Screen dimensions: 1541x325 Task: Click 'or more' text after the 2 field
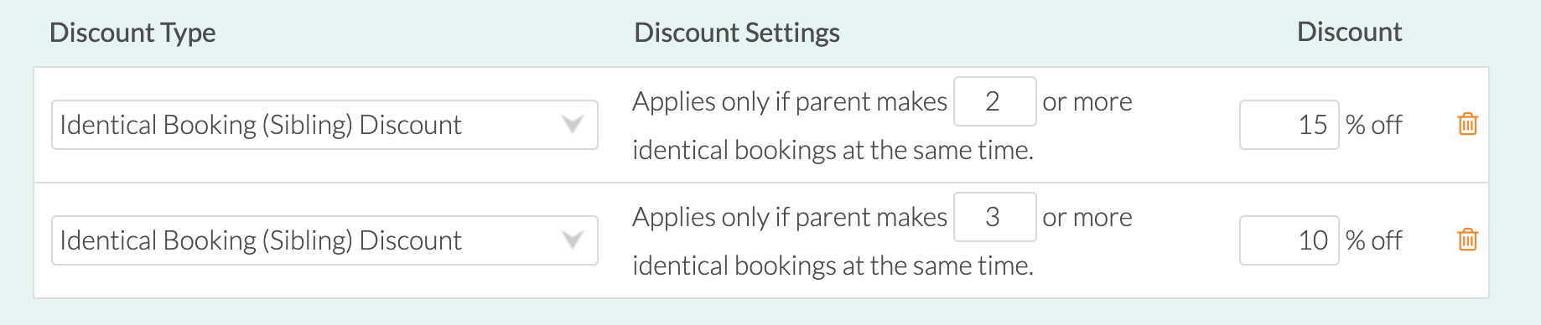pos(1087,102)
